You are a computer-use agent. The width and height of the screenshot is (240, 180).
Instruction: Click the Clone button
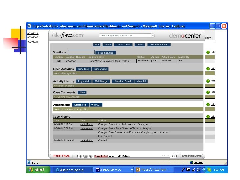coord(140,45)
